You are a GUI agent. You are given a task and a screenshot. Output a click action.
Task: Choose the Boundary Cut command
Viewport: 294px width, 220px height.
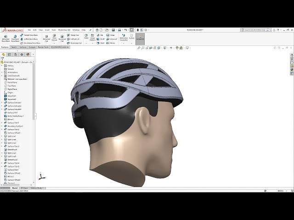74,43
